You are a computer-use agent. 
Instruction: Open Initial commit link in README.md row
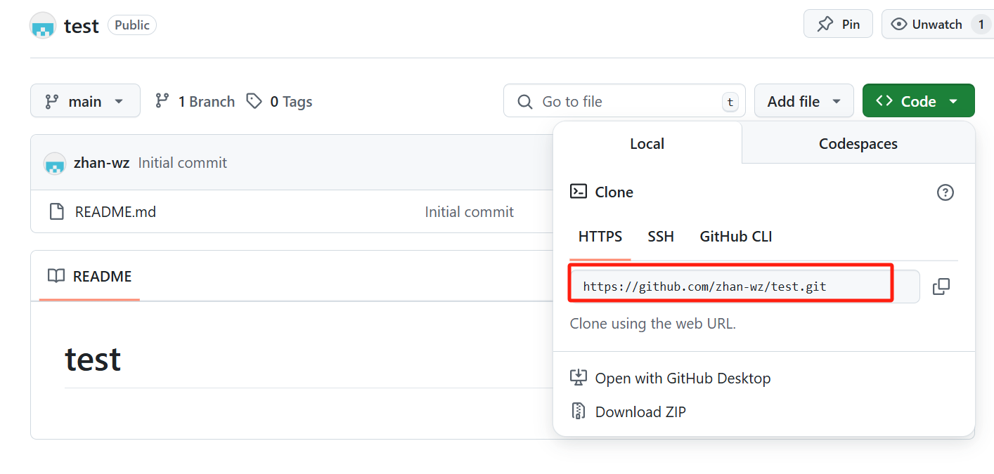469,211
